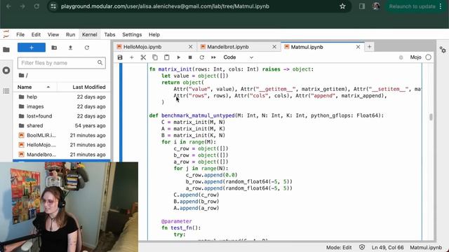Click the browser address bar URL

[x=165, y=6]
